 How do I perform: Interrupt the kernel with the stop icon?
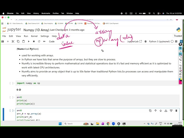point(34,41)
